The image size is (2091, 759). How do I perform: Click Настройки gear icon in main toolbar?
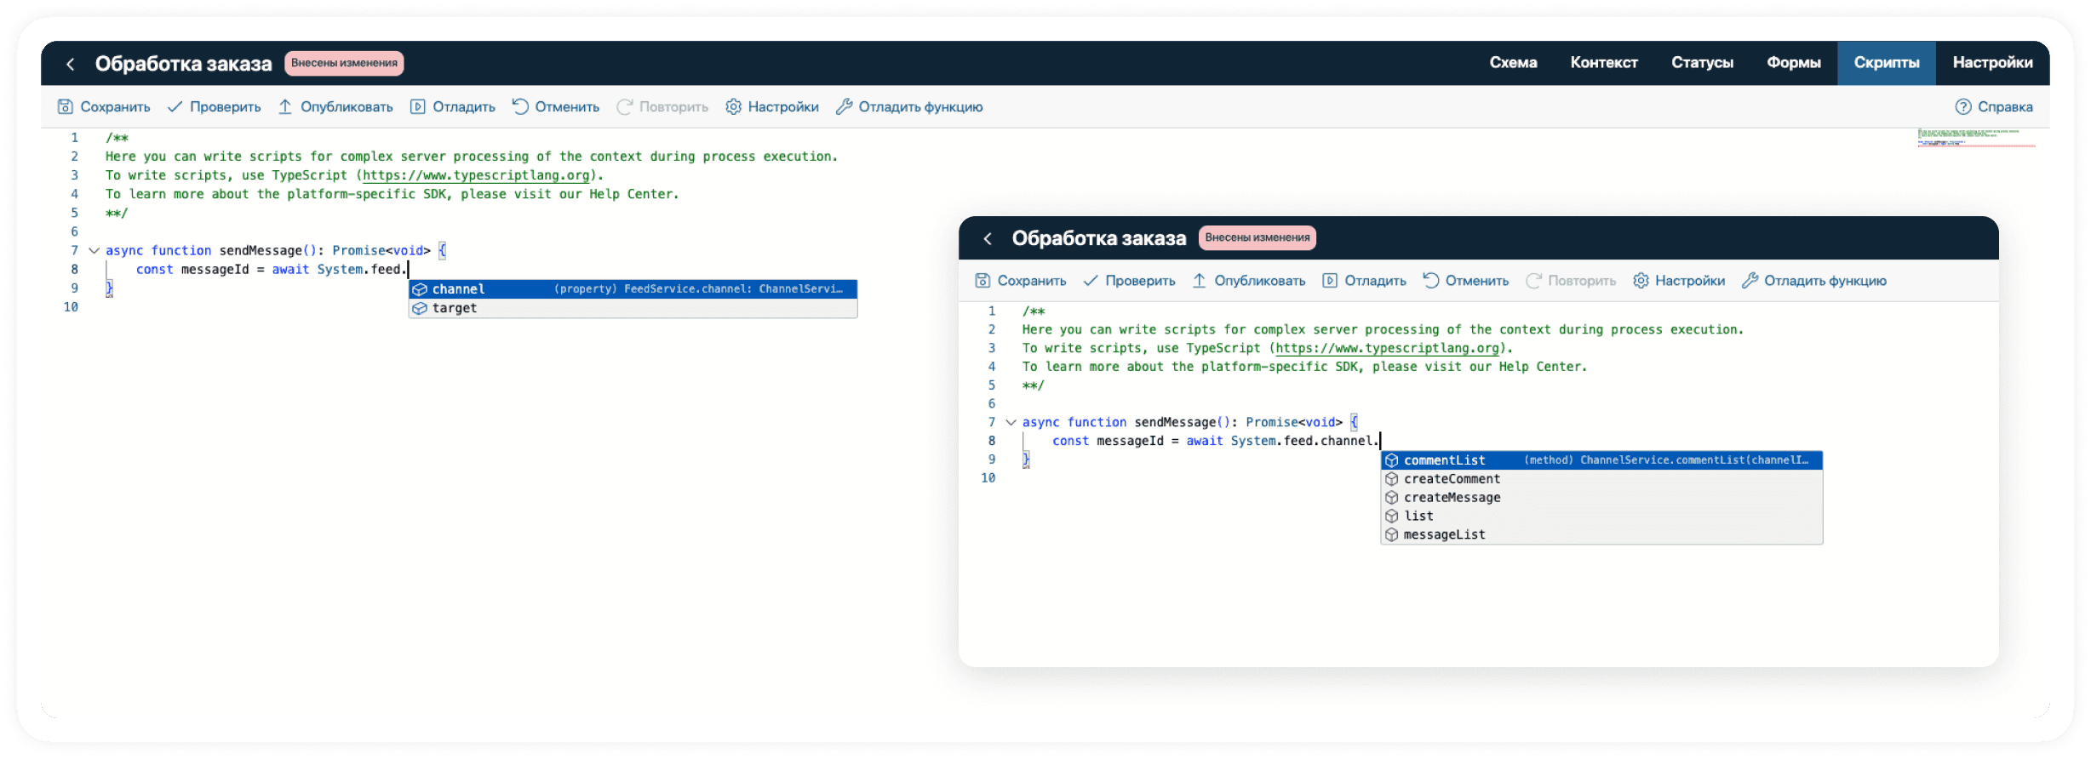click(733, 106)
